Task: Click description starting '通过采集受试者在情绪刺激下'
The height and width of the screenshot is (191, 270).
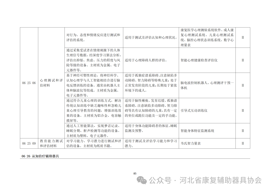Action: (x=94, y=60)
